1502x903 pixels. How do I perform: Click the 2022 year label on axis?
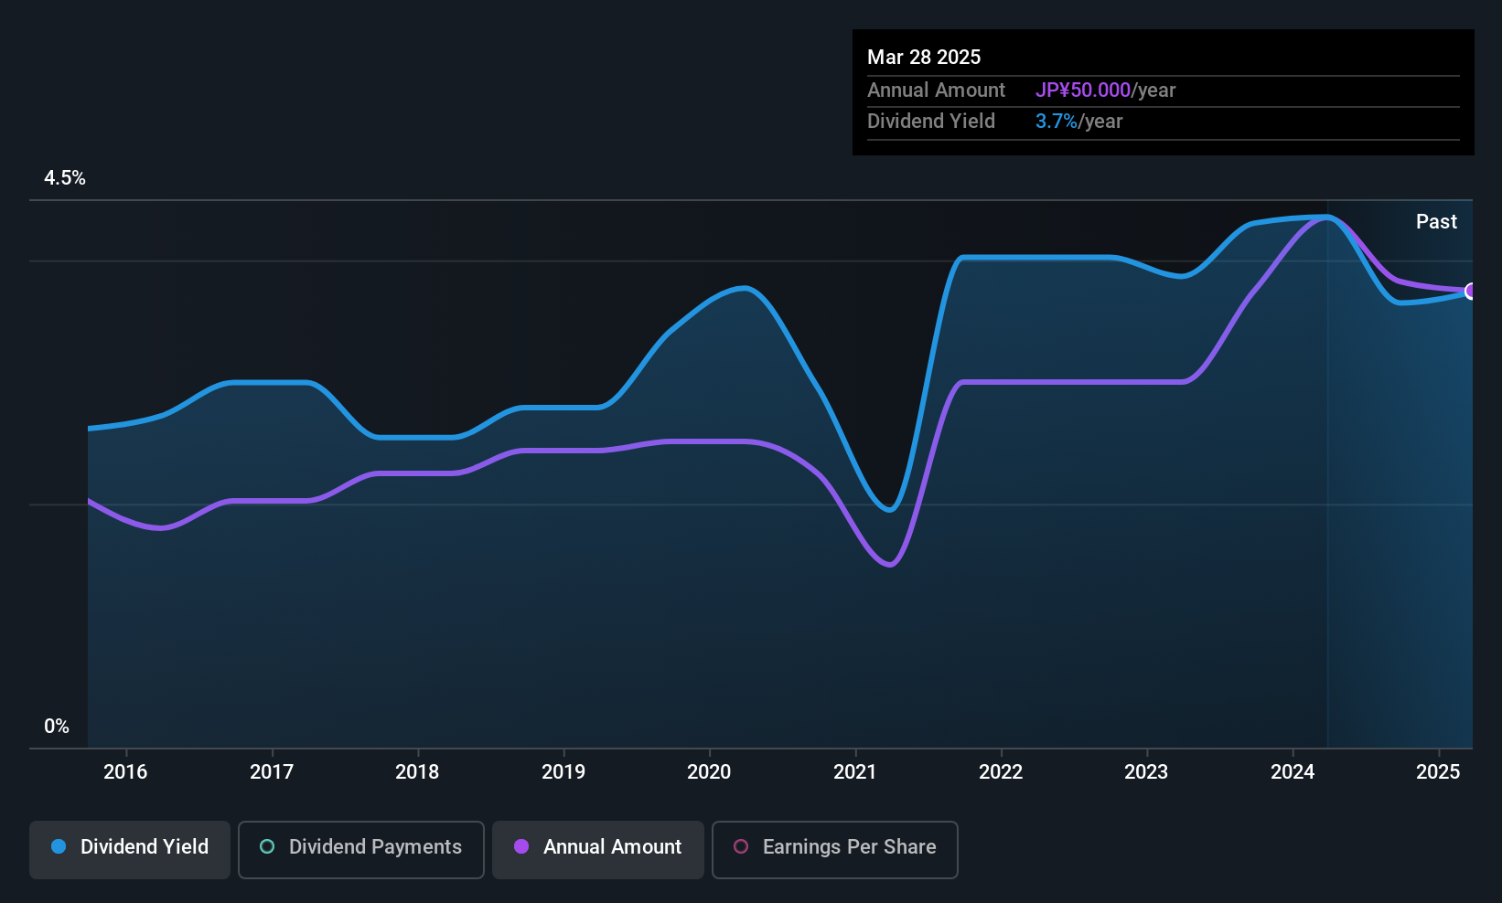[1001, 771]
